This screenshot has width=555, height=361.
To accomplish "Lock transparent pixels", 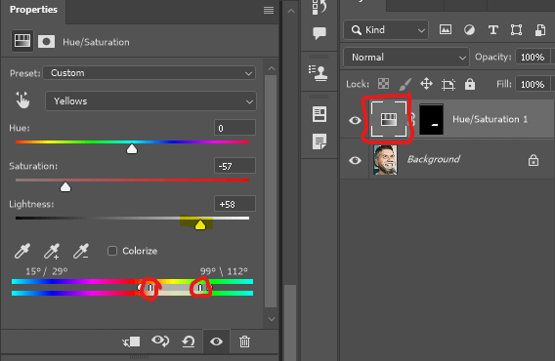I will click(x=383, y=84).
